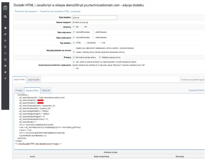Click the bottom-most icon in the sidebar
Screen dimensions: 218x160
point(5,78)
